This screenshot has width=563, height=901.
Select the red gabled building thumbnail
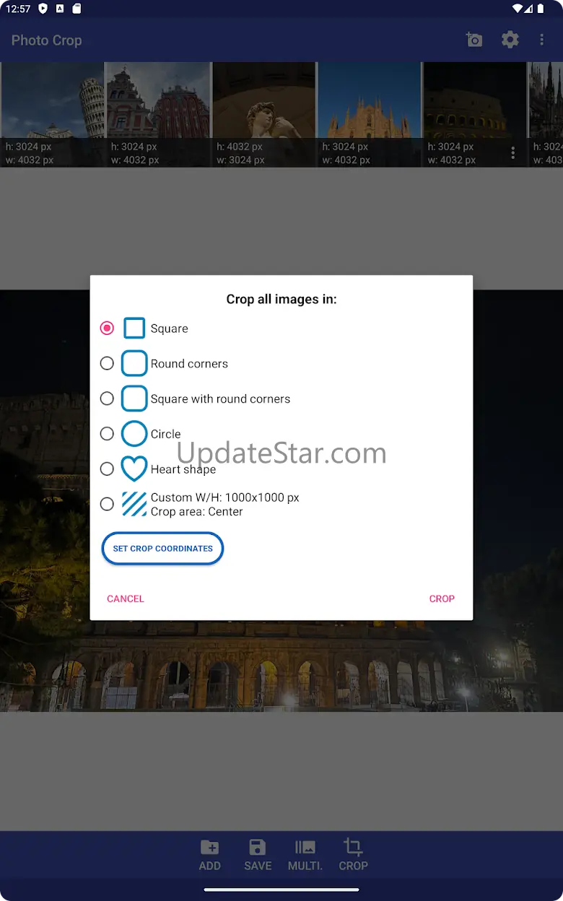coord(158,115)
